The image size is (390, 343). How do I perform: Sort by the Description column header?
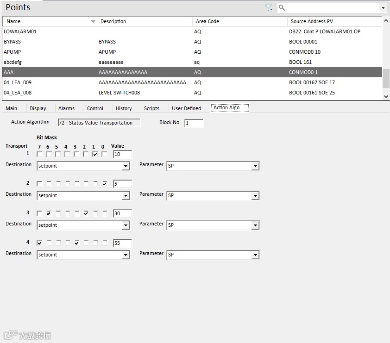tap(145, 21)
